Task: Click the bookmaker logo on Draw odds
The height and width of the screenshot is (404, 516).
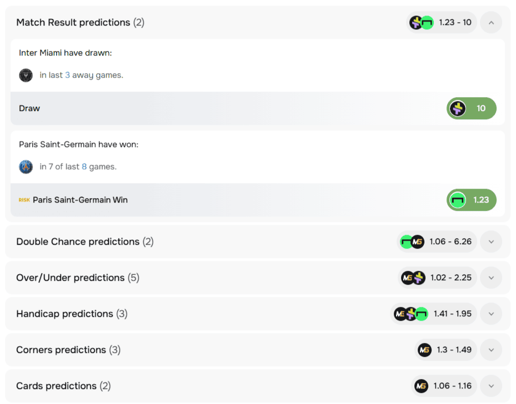Action: 458,108
